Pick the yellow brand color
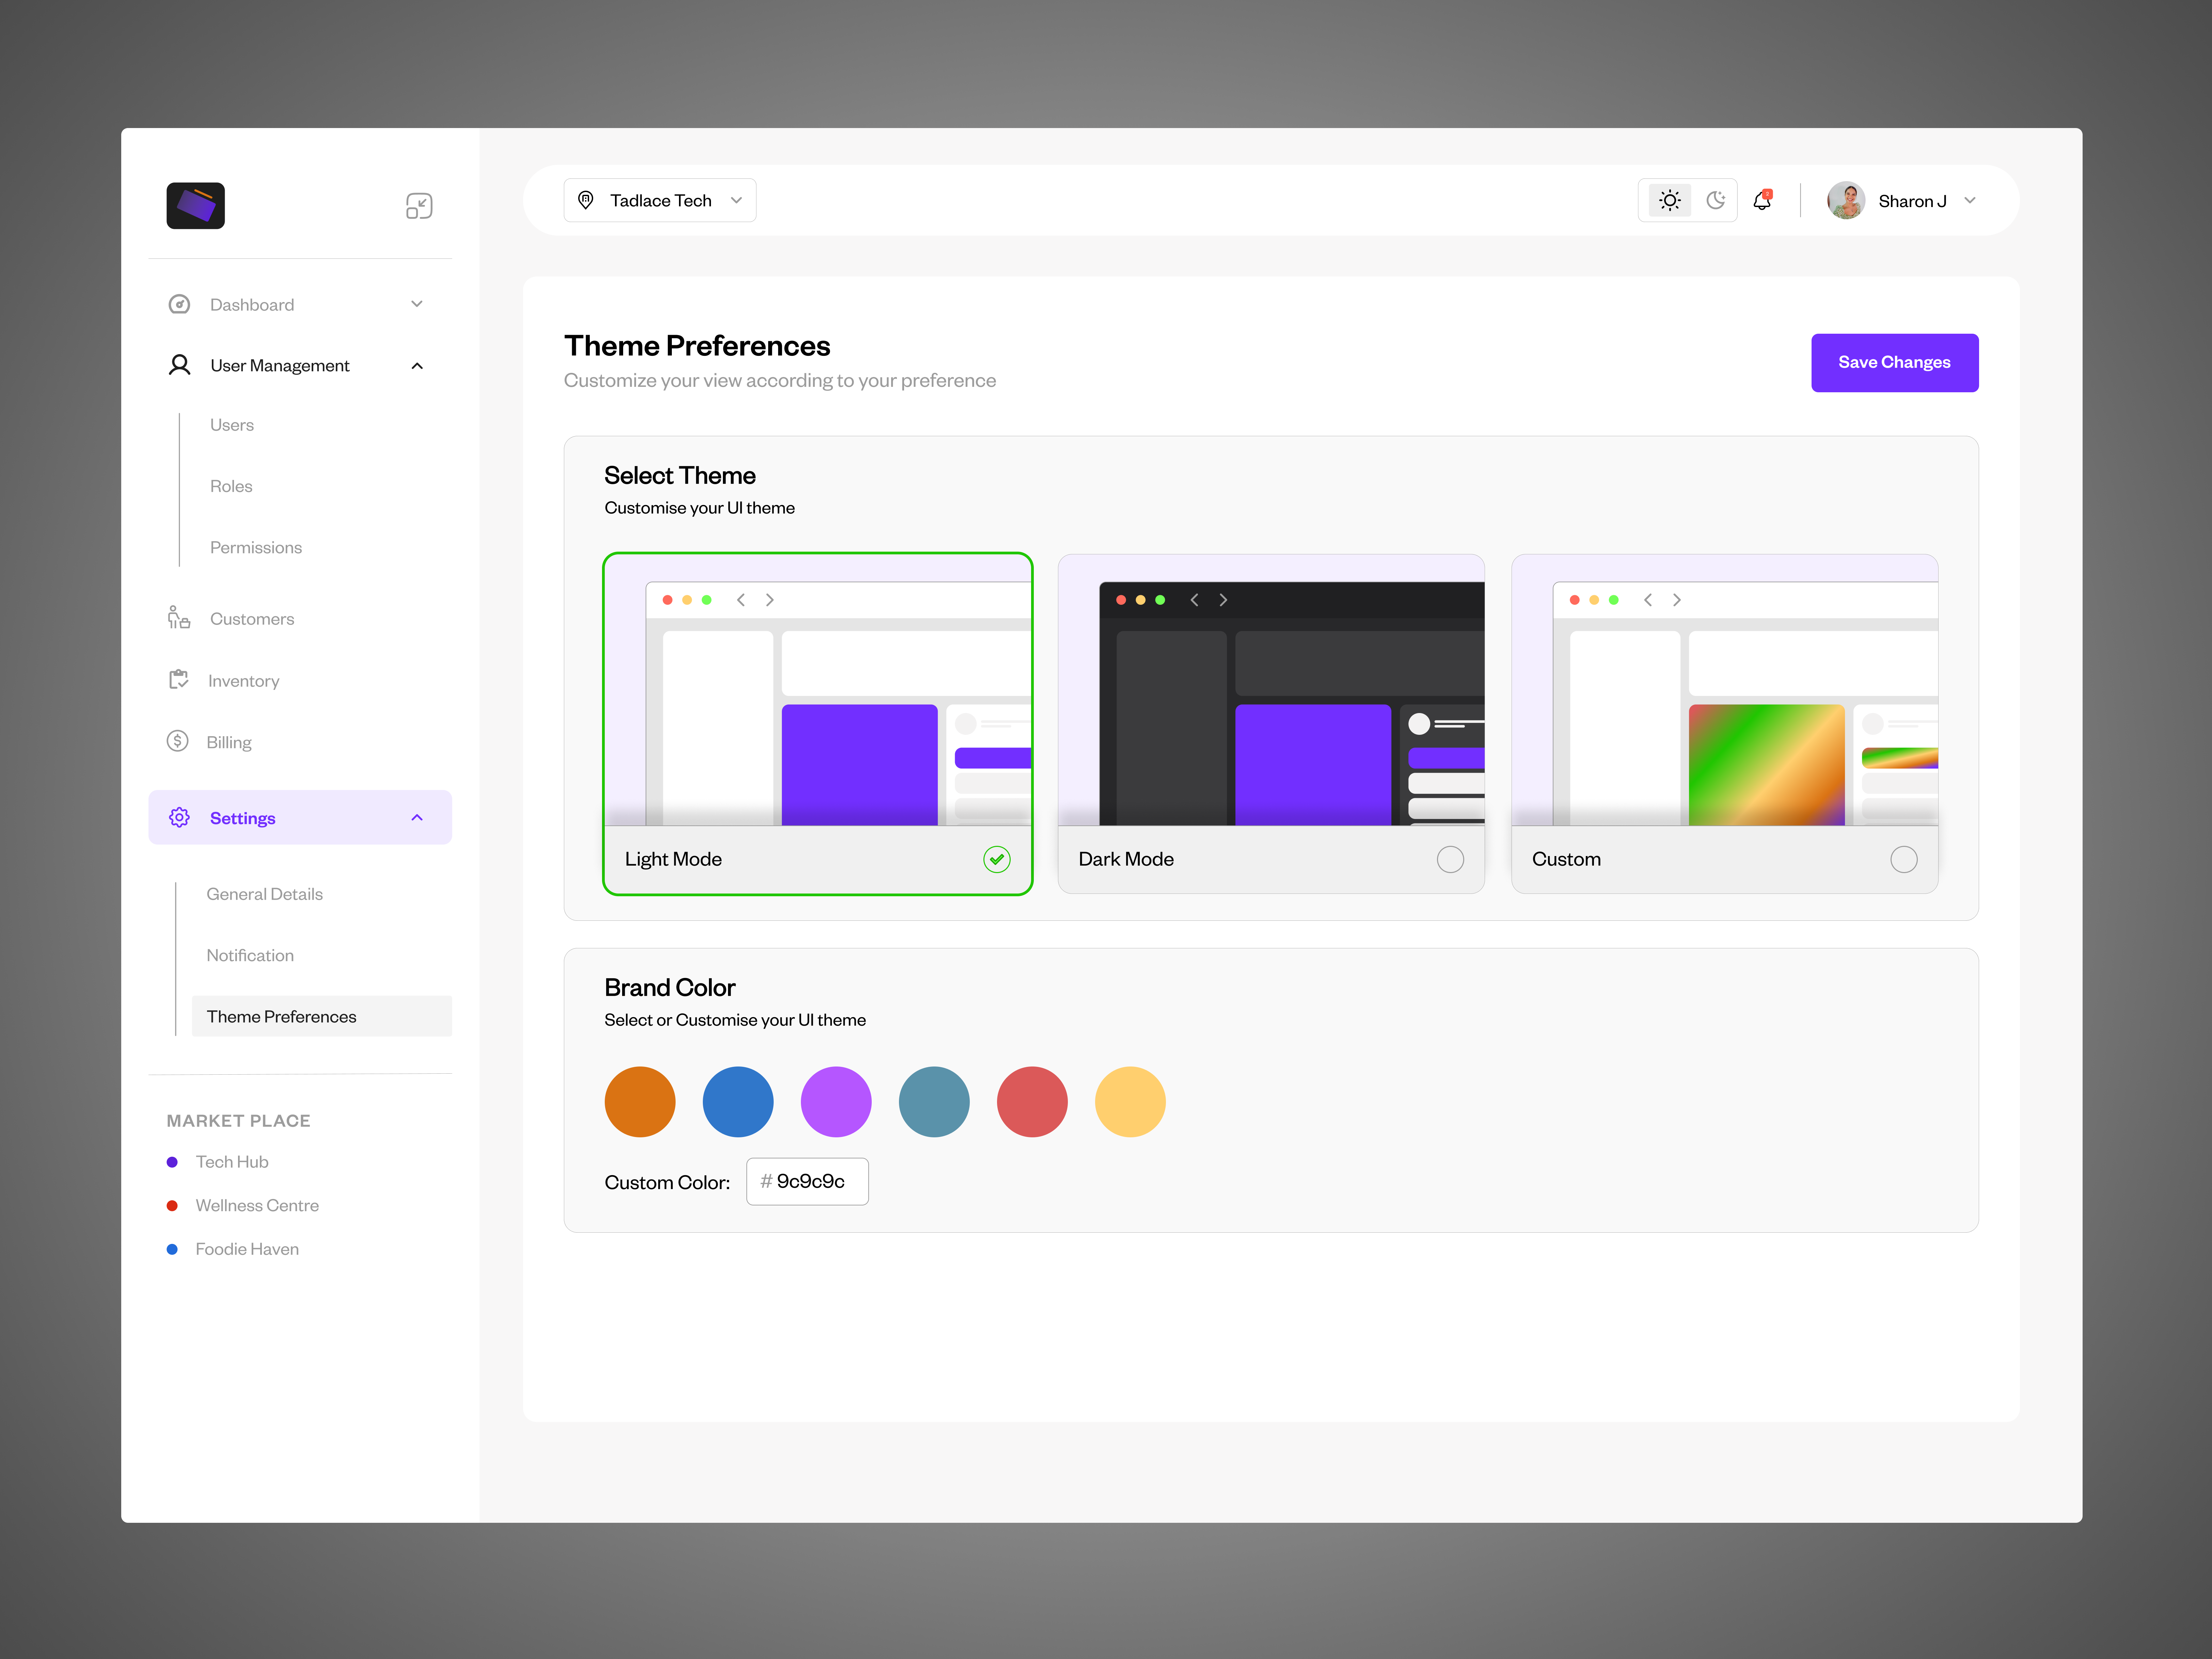 point(1130,1102)
